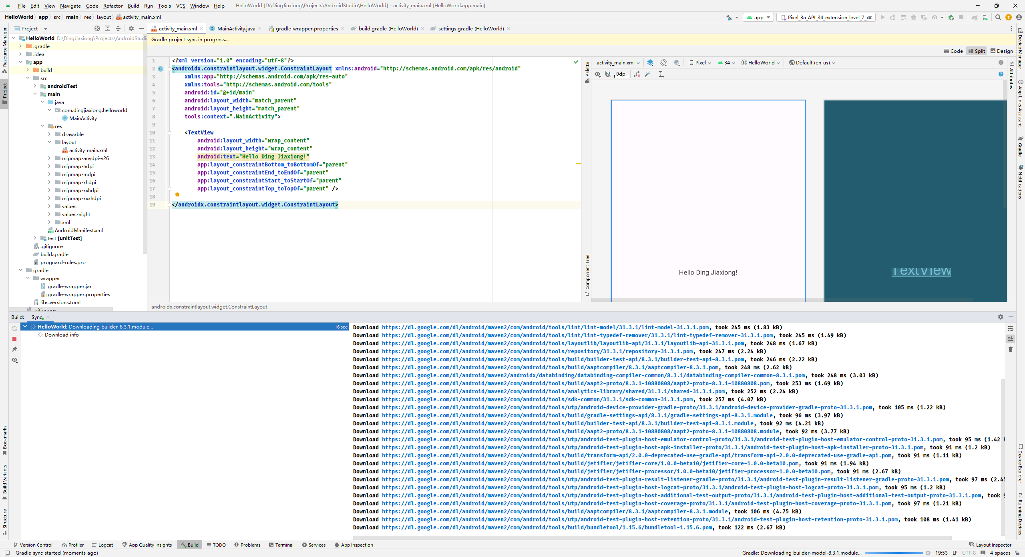The width and height of the screenshot is (1025, 557).
Task: Switch editor to Split view
Action: [977, 51]
